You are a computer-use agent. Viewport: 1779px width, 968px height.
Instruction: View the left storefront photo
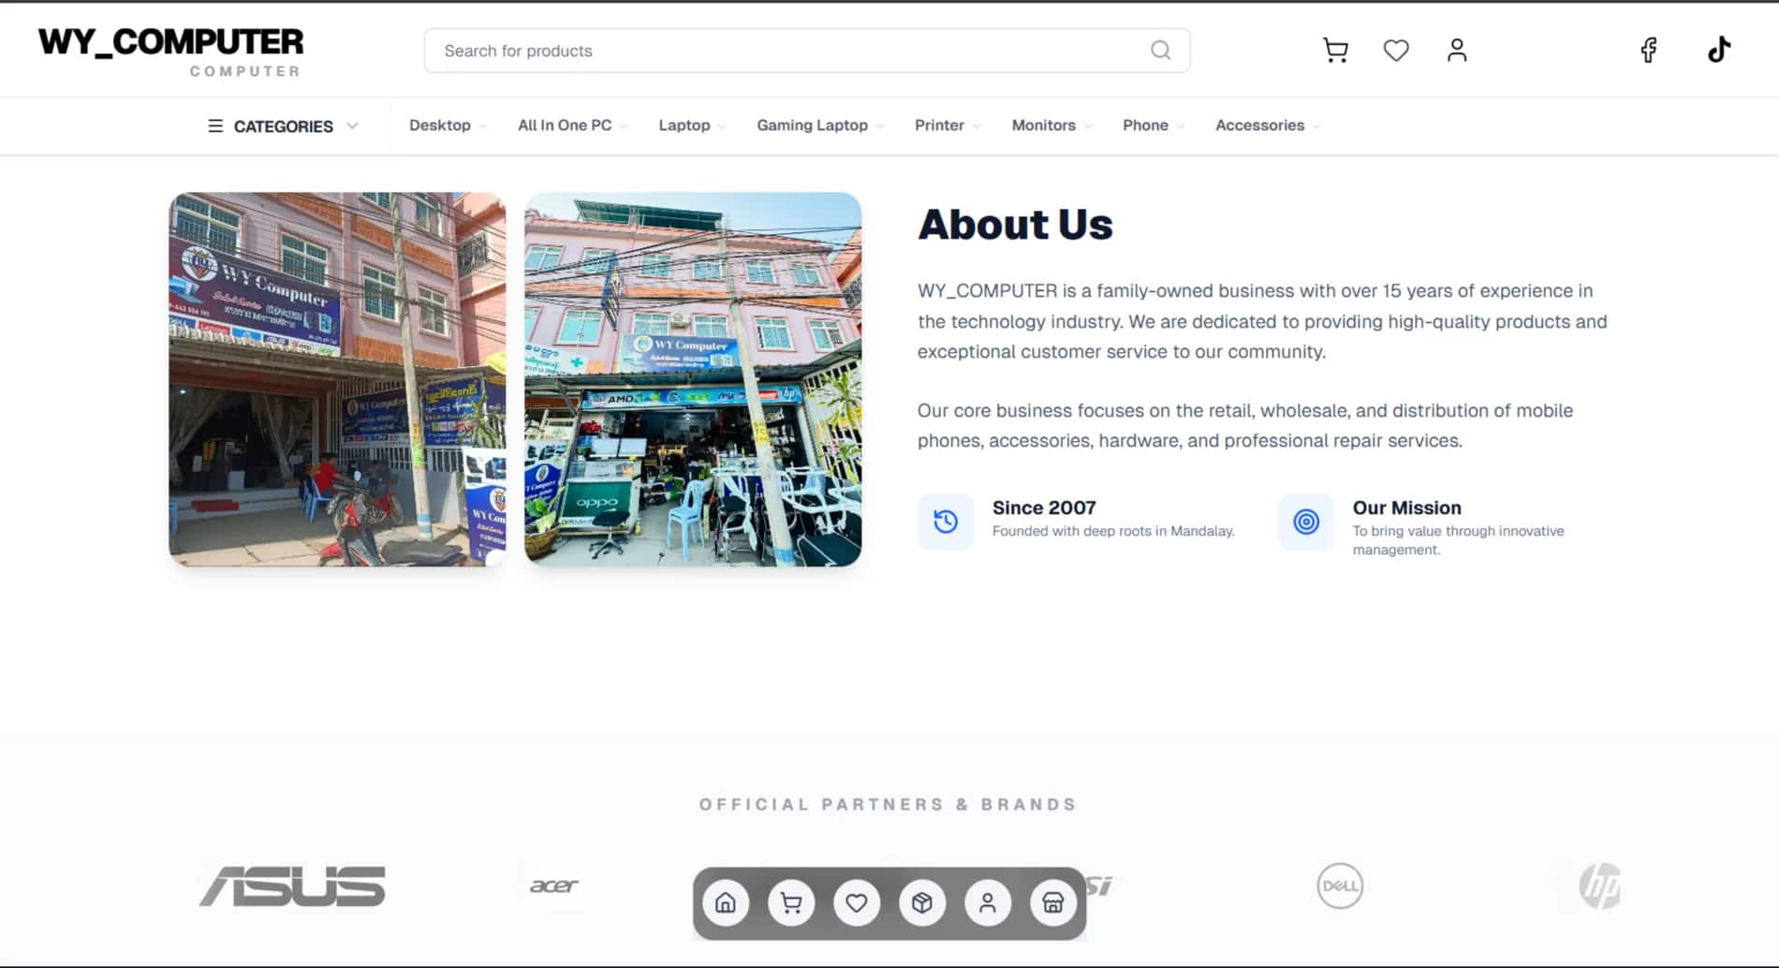point(337,379)
